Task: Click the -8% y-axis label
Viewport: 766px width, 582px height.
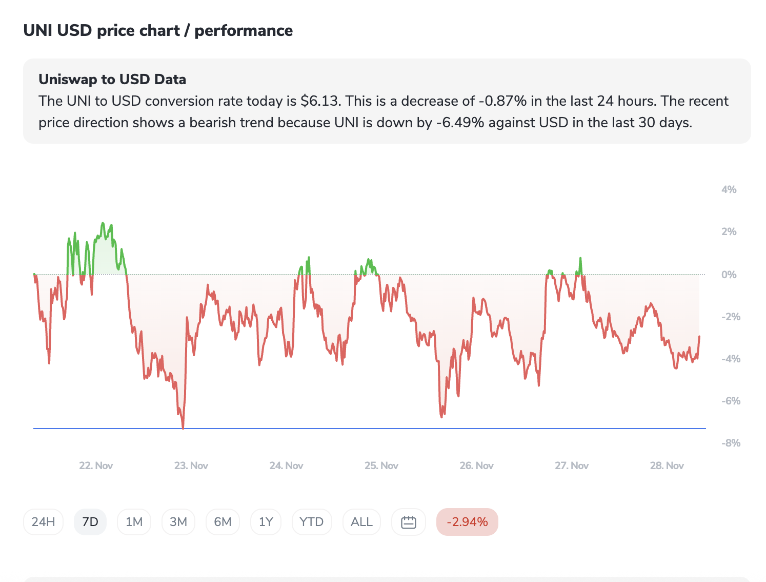Action: pyautogui.click(x=731, y=443)
